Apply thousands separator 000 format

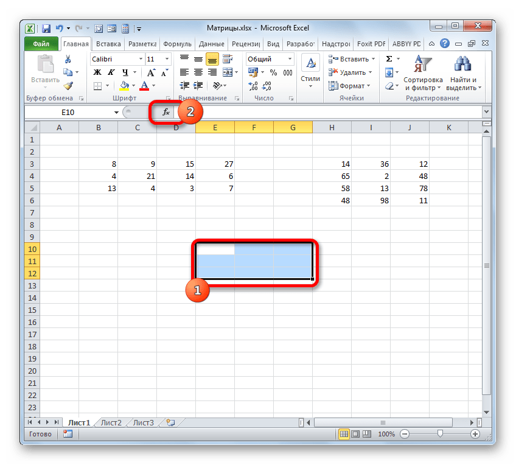point(288,72)
